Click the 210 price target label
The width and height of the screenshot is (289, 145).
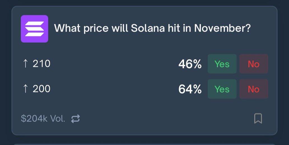coord(41,64)
